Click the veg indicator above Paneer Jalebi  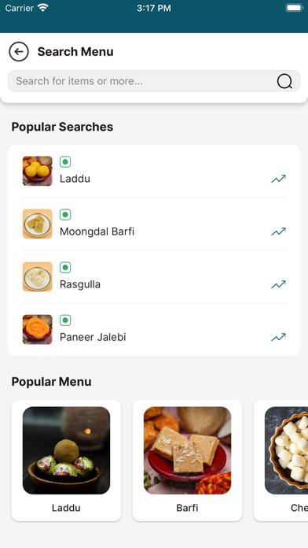[x=65, y=320]
